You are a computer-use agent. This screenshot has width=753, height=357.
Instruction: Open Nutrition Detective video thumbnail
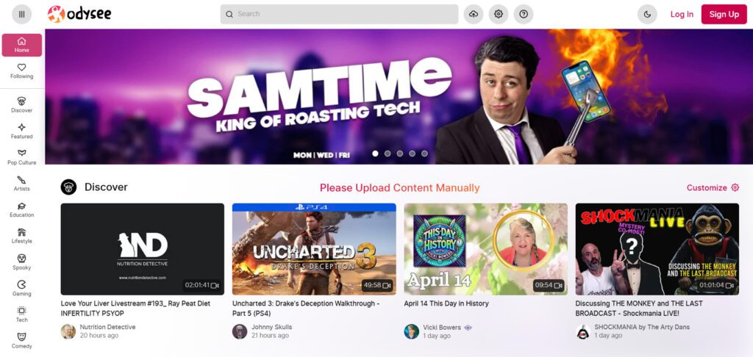tap(142, 249)
